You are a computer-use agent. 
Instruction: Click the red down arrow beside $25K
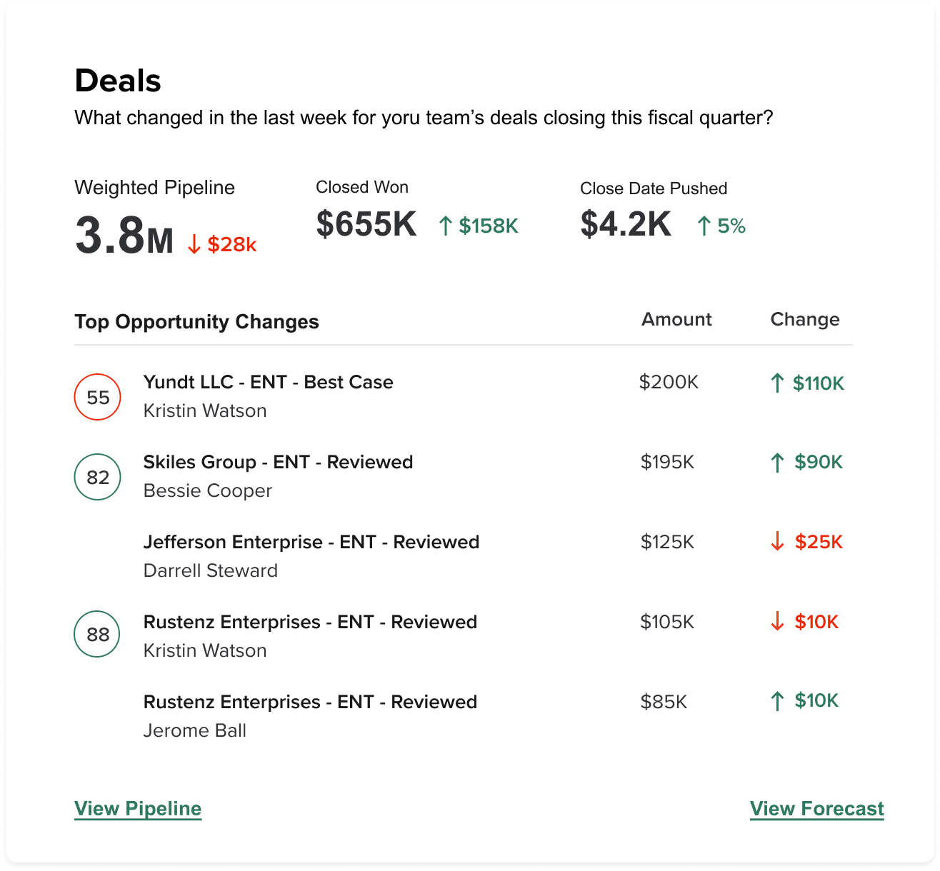(x=776, y=543)
